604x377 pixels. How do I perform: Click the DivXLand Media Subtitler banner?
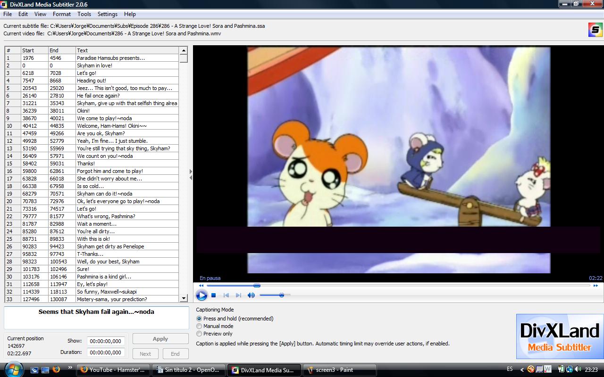coord(560,336)
